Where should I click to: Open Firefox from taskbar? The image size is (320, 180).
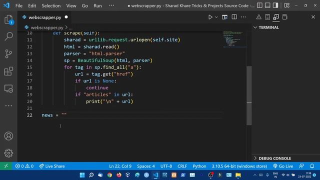[x=119, y=175]
